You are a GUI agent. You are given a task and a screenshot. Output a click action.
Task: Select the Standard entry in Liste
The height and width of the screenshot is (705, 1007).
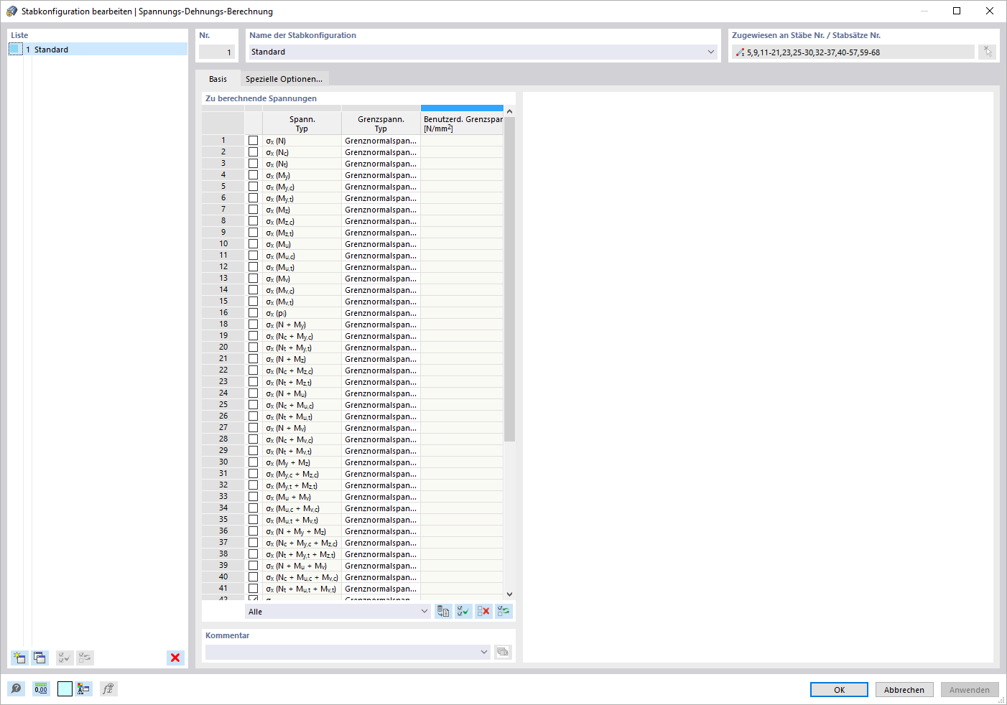98,49
